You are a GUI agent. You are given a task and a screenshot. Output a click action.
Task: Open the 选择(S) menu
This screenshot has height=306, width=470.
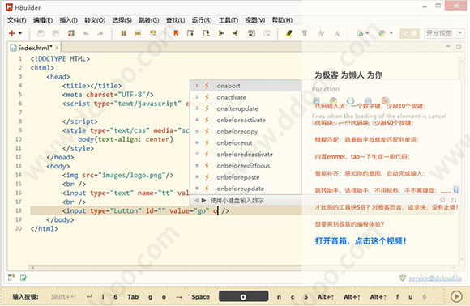[122, 20]
